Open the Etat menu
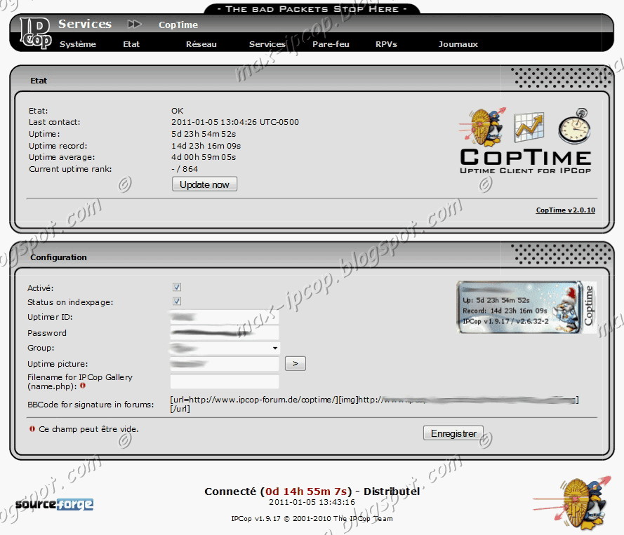Image resolution: width=624 pixels, height=535 pixels. coord(131,44)
